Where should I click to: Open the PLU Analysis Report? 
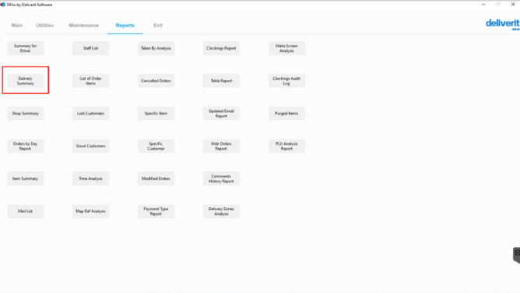pyautogui.click(x=286, y=146)
